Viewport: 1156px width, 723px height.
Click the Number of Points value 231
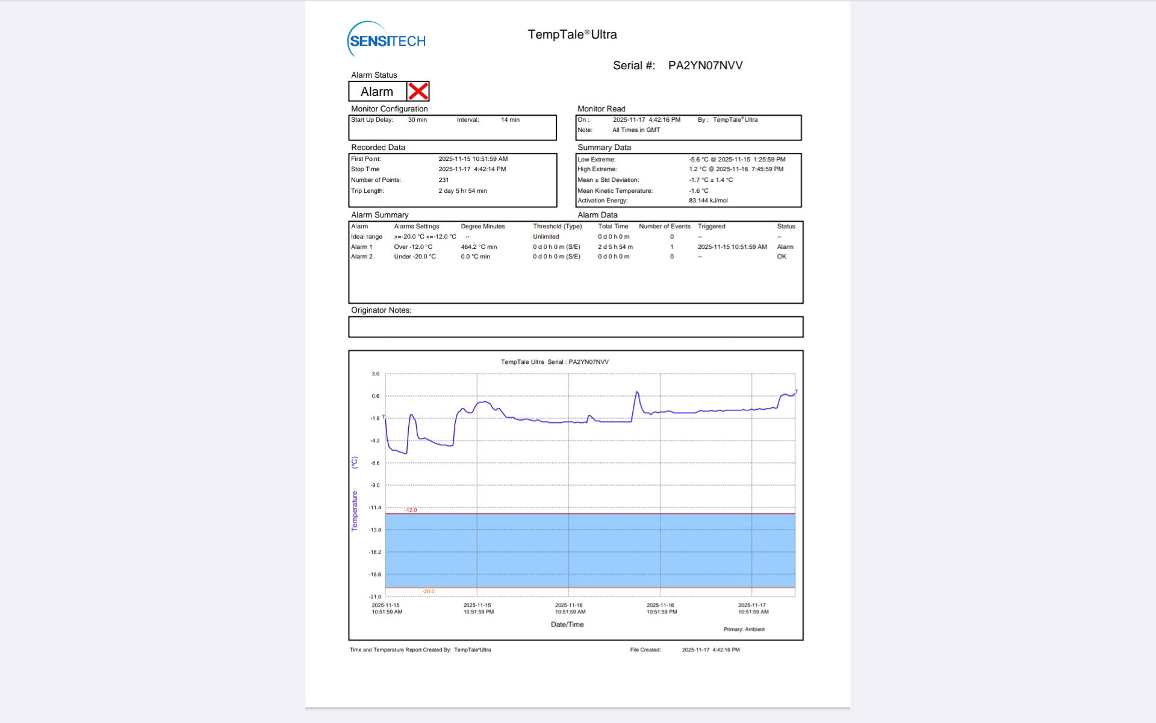tap(444, 180)
